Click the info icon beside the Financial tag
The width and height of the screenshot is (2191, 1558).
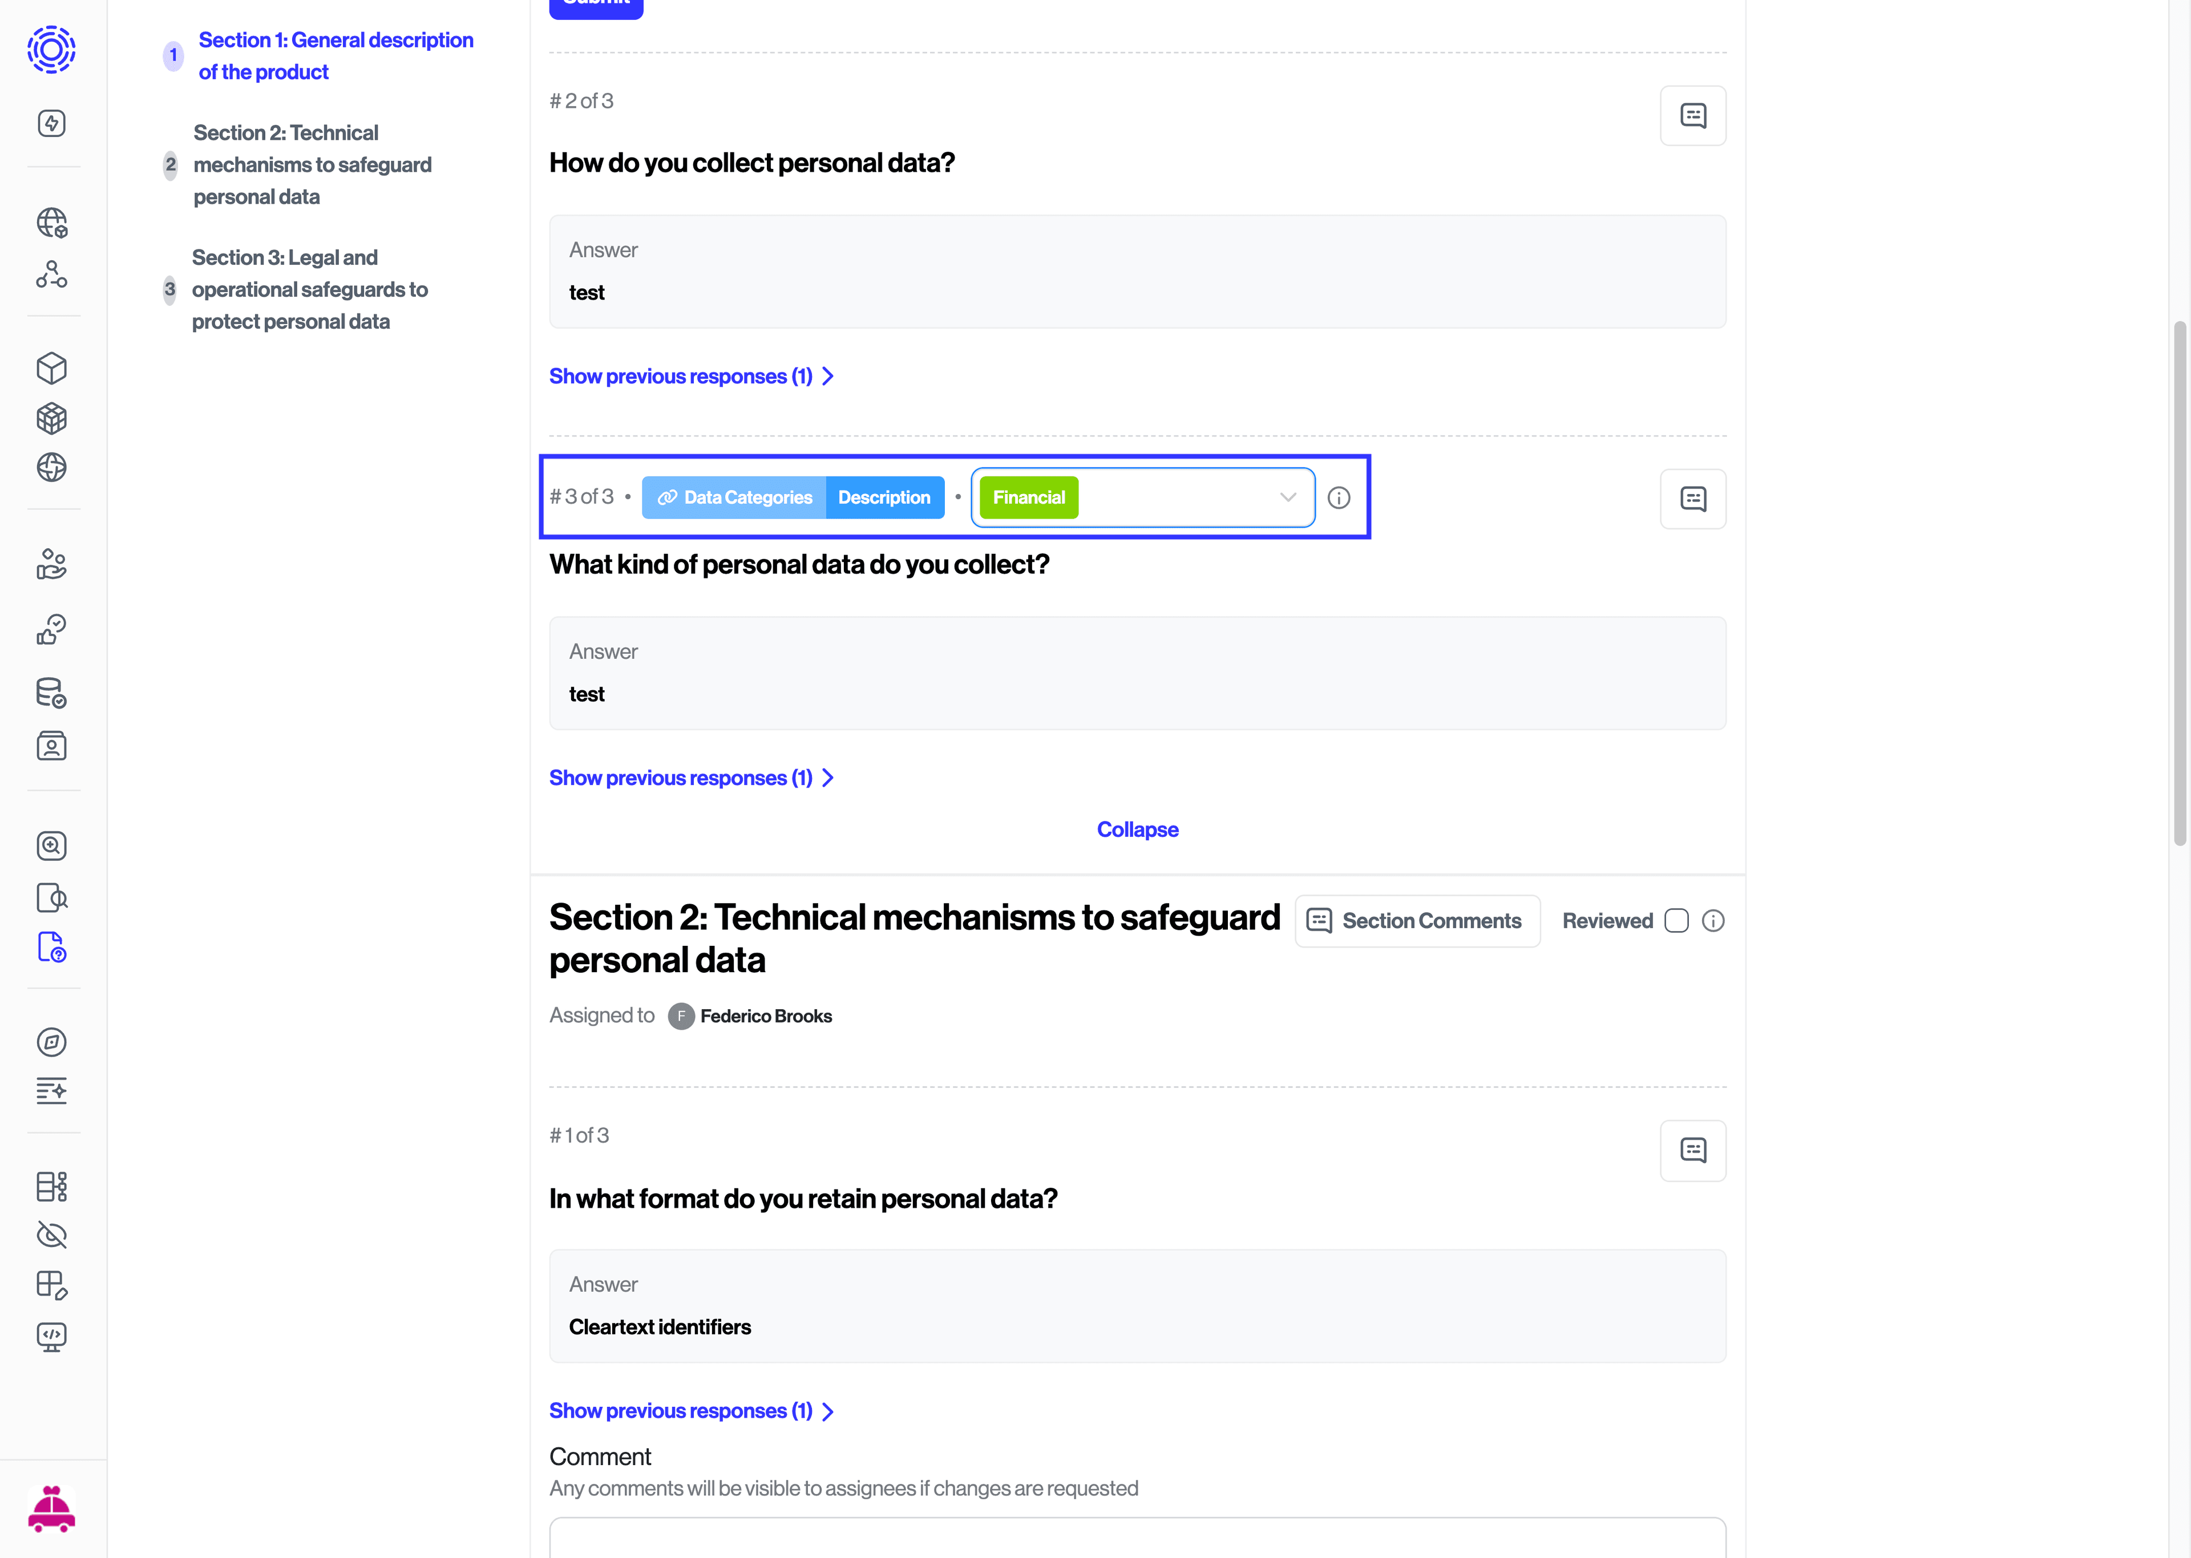tap(1339, 497)
